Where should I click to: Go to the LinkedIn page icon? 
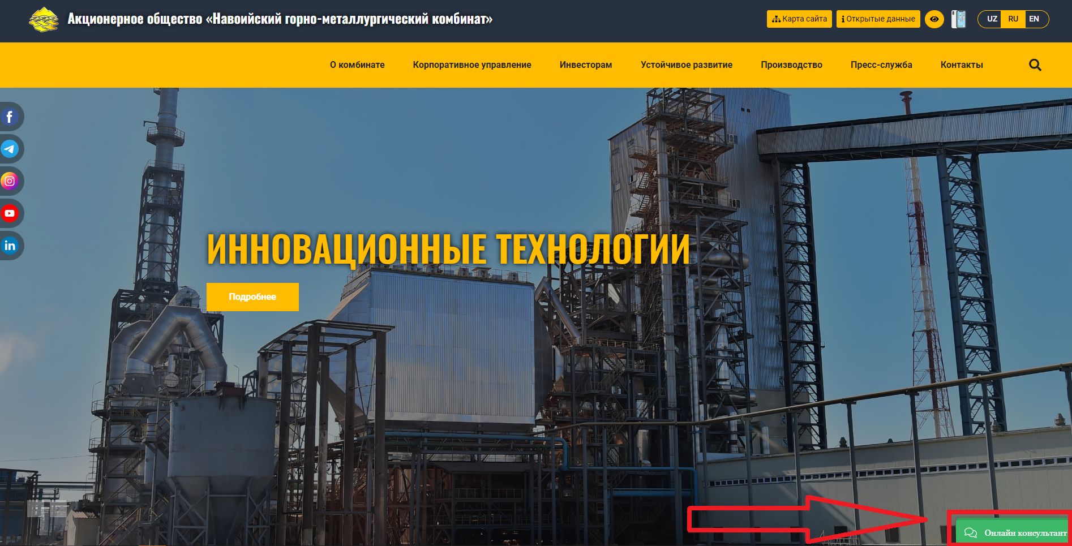tap(10, 246)
